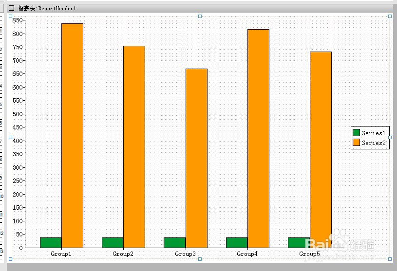The height and width of the screenshot is (271, 397).
Task: Click the middle-left chart resize handle
Action: 10,137
